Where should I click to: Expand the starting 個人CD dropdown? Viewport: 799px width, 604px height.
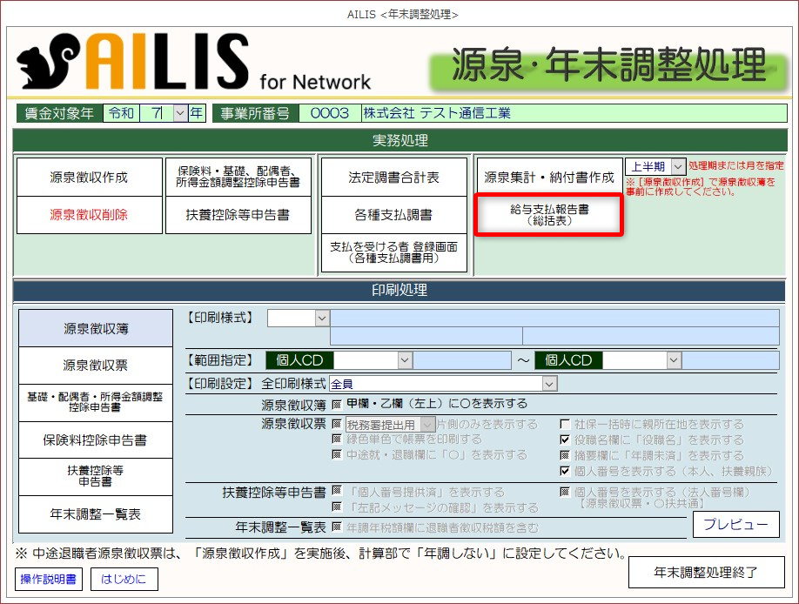point(405,360)
